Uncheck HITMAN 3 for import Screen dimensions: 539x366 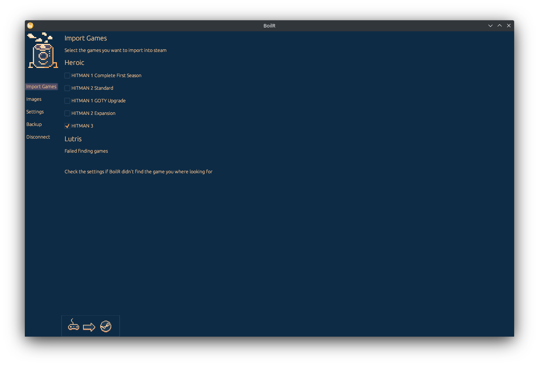click(x=67, y=126)
